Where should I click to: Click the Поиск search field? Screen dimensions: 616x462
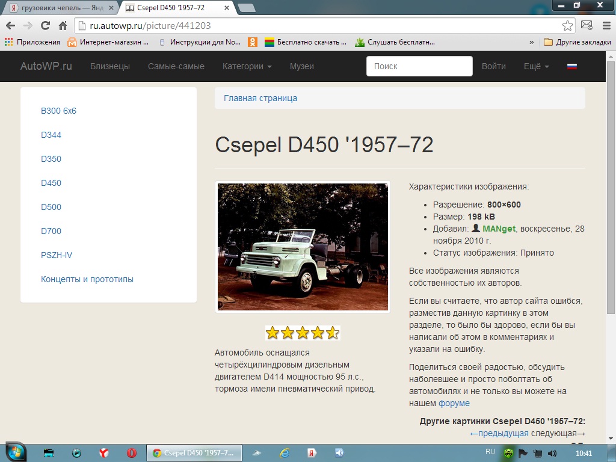(x=419, y=66)
